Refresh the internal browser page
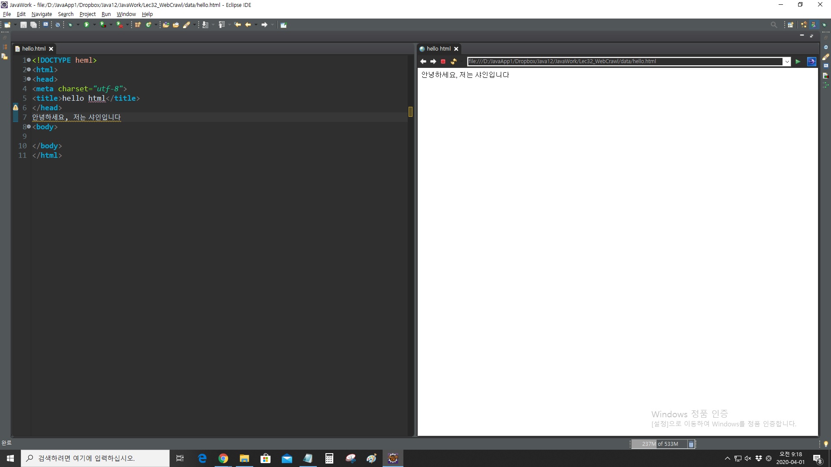The image size is (831, 467). pyautogui.click(x=454, y=61)
